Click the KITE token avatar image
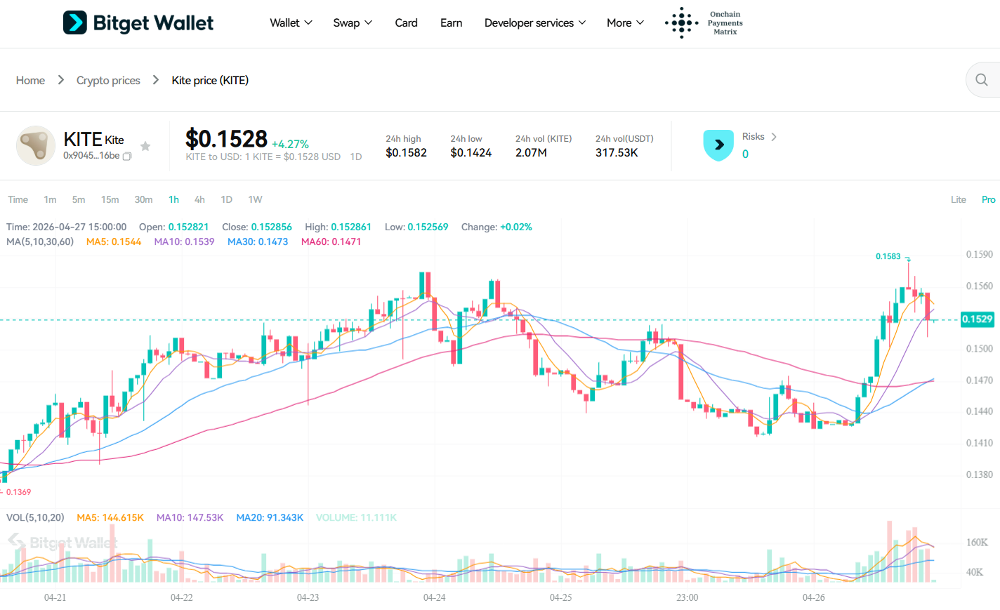 (x=35, y=145)
